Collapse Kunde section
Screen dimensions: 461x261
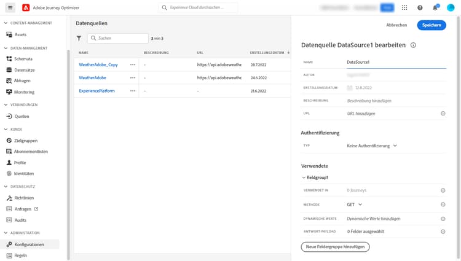point(6,130)
